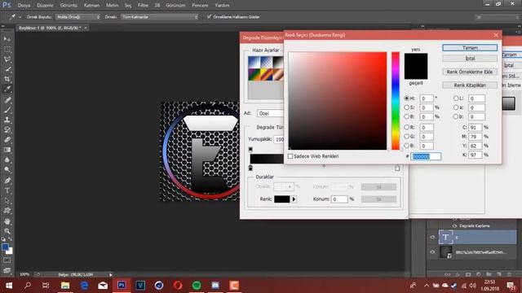522x293 pixels.
Task: Click the left black gradient color stop
Action: pos(250,168)
